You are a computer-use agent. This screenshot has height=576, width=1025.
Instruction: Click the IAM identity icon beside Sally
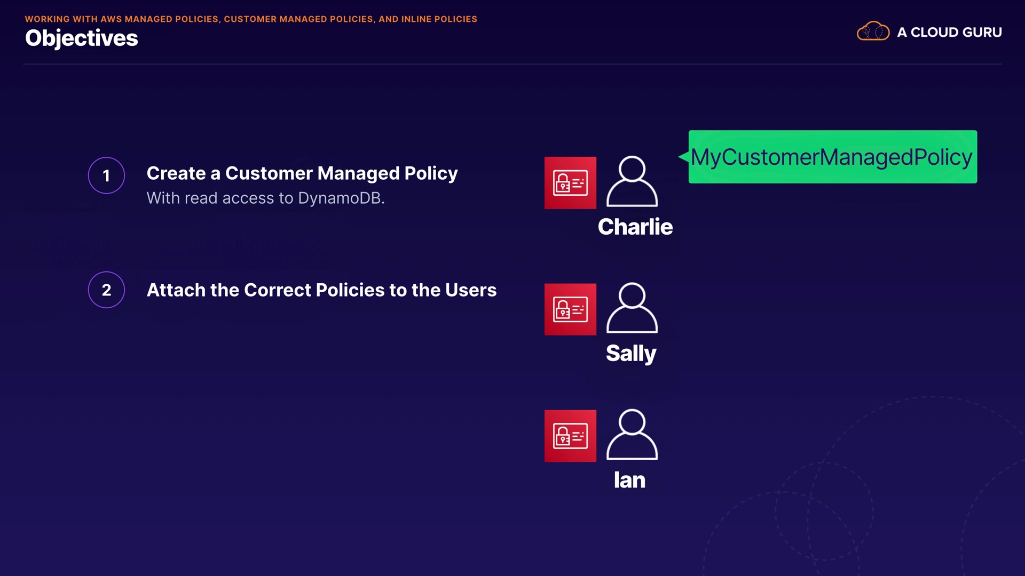[570, 309]
